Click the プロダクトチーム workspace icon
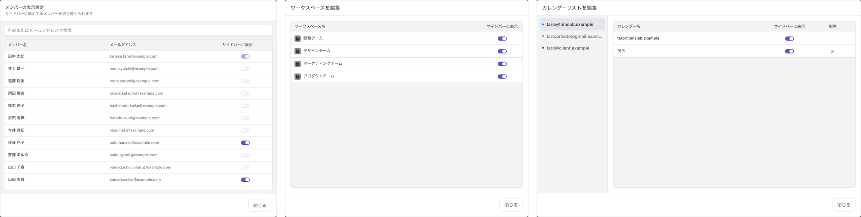This screenshot has height=217, width=861. pyautogui.click(x=297, y=76)
